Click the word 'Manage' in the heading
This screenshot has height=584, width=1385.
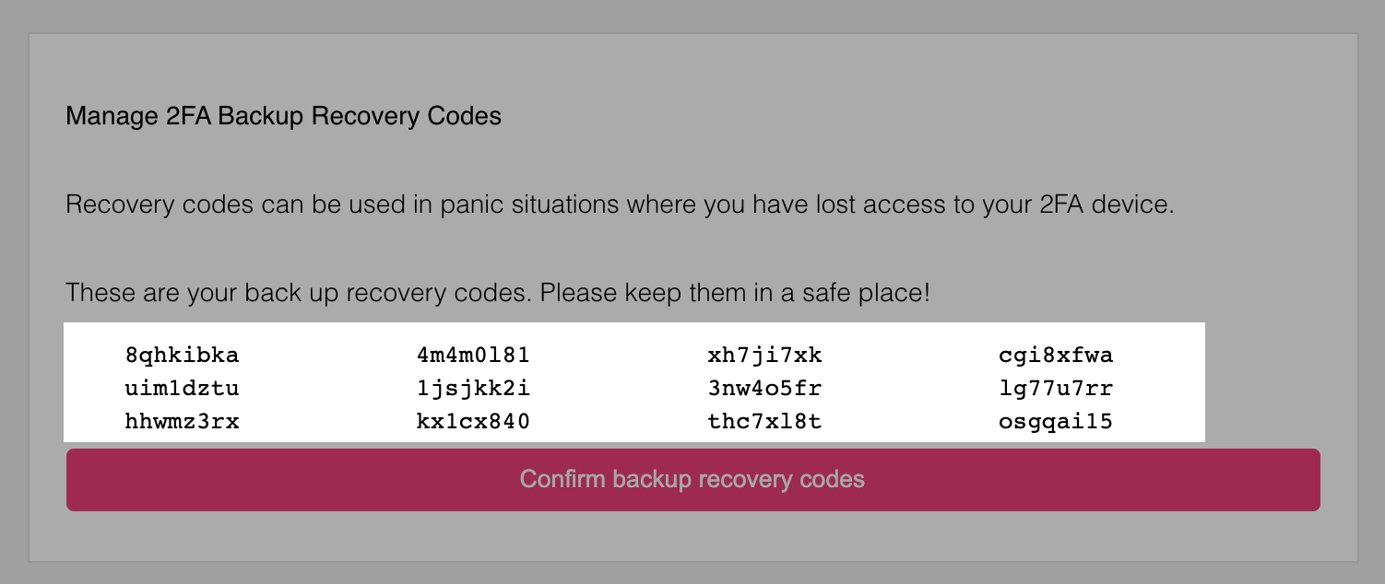pos(103,117)
